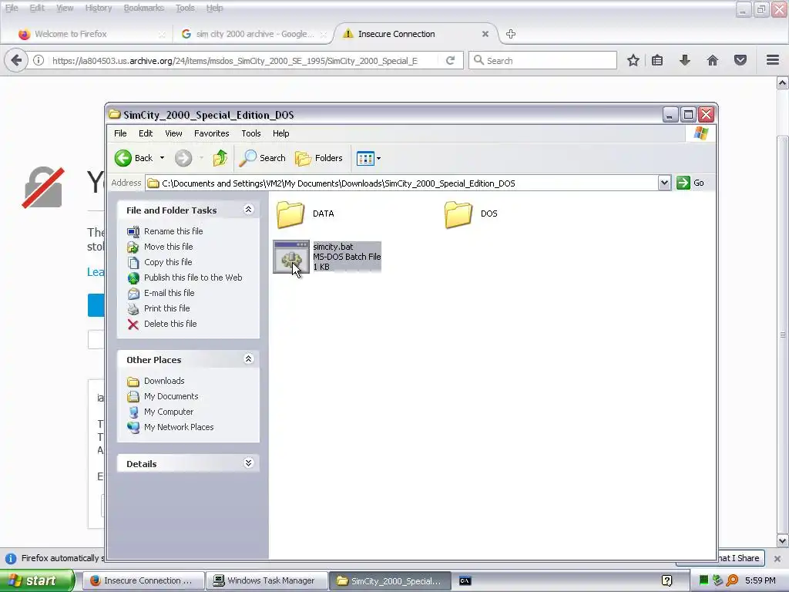Click Publish this file to the Web
789x592 pixels.
coord(193,277)
